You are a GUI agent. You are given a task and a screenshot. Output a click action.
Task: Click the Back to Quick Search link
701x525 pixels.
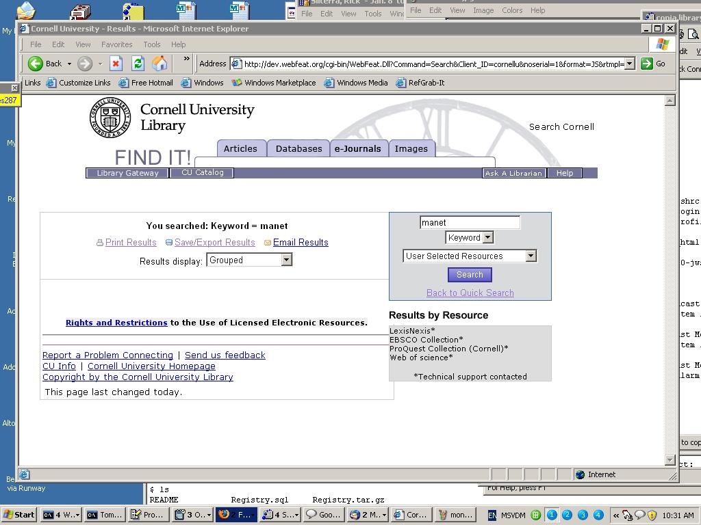(x=470, y=293)
